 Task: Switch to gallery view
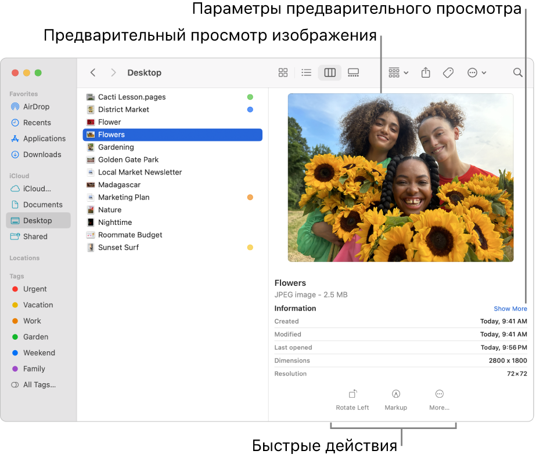pyautogui.click(x=353, y=72)
